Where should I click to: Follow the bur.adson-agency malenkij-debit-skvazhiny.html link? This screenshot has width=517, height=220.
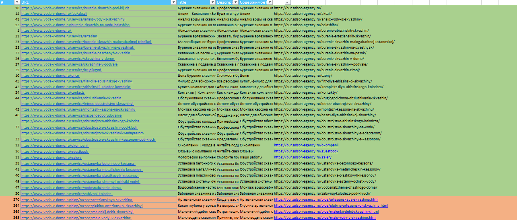tap(326, 212)
